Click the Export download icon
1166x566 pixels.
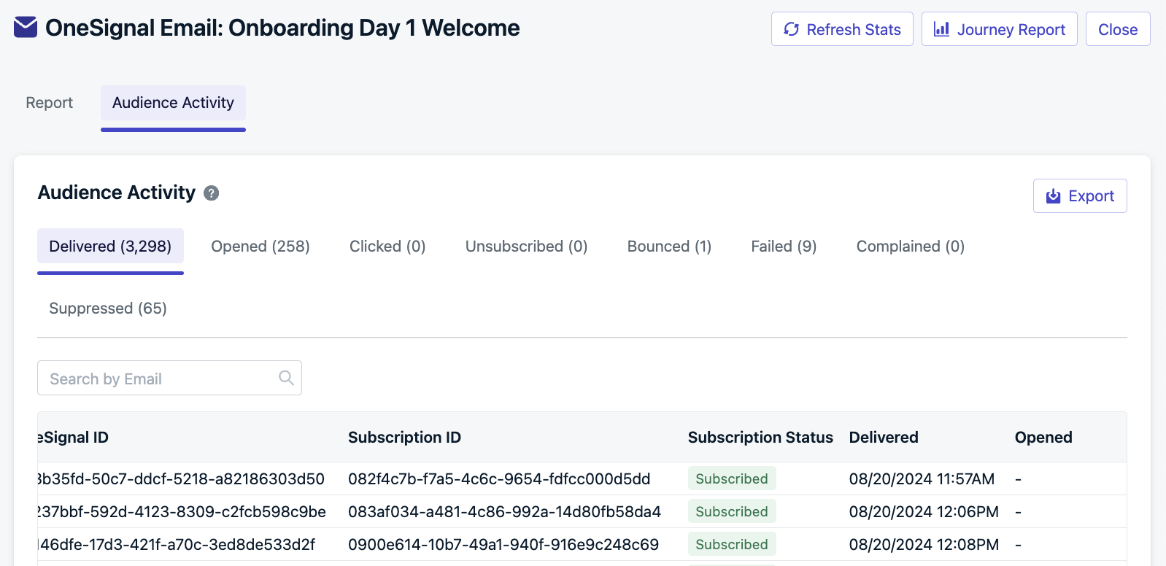tap(1053, 196)
